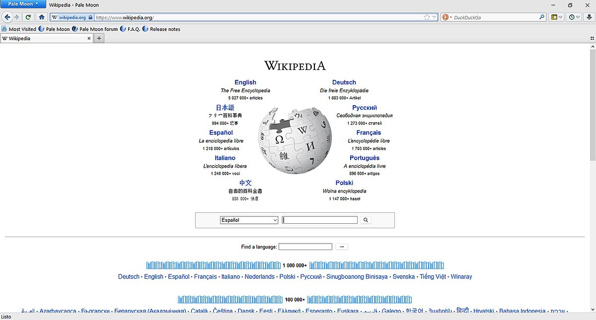Switch to the Wikipedia tab
596x320 pixels.
pos(45,38)
